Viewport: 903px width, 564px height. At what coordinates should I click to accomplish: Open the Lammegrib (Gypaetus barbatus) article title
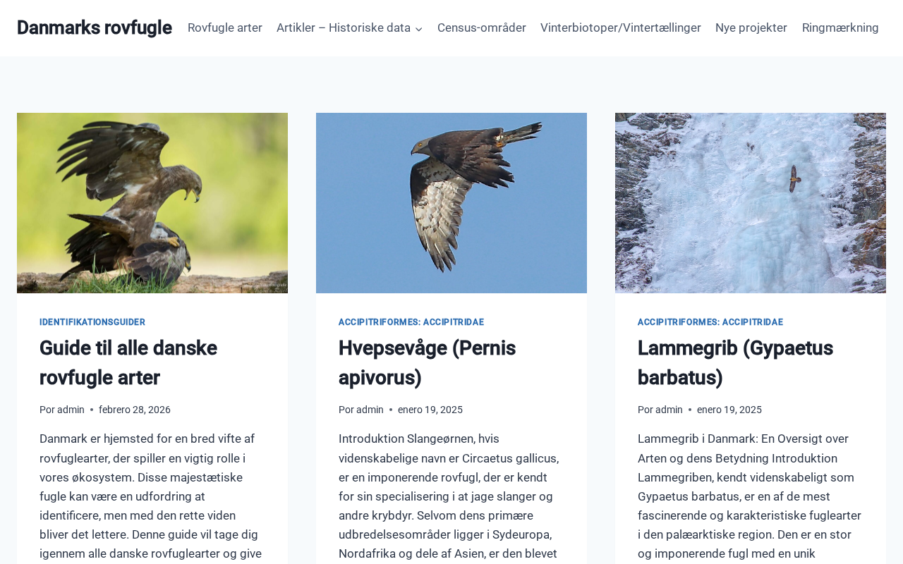click(735, 363)
